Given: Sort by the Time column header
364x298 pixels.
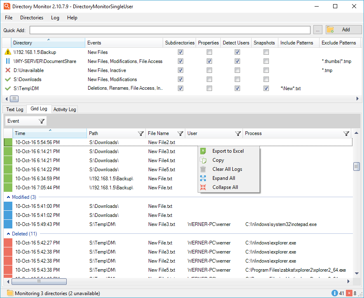Looking at the screenshot, I should click(x=50, y=133).
